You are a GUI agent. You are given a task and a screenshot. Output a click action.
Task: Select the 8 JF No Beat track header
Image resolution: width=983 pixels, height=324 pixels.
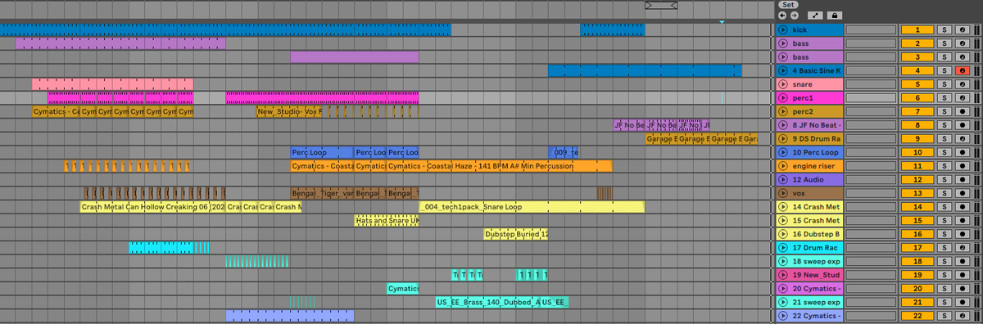pyautogui.click(x=809, y=125)
